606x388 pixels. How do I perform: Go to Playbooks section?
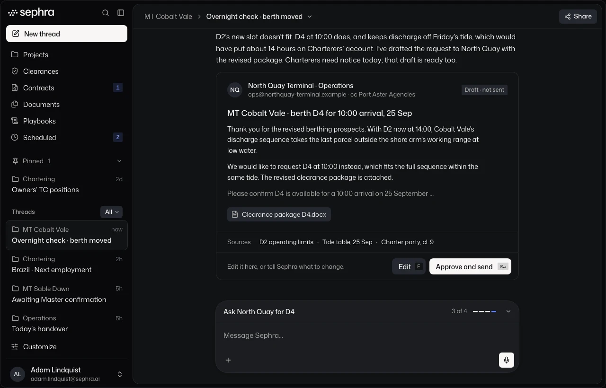[x=67, y=121]
